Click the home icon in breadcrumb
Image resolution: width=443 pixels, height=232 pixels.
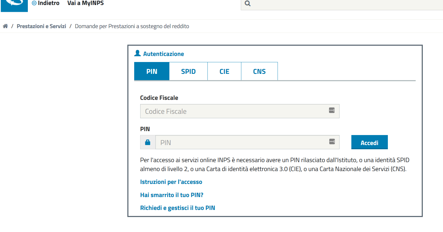[5, 26]
